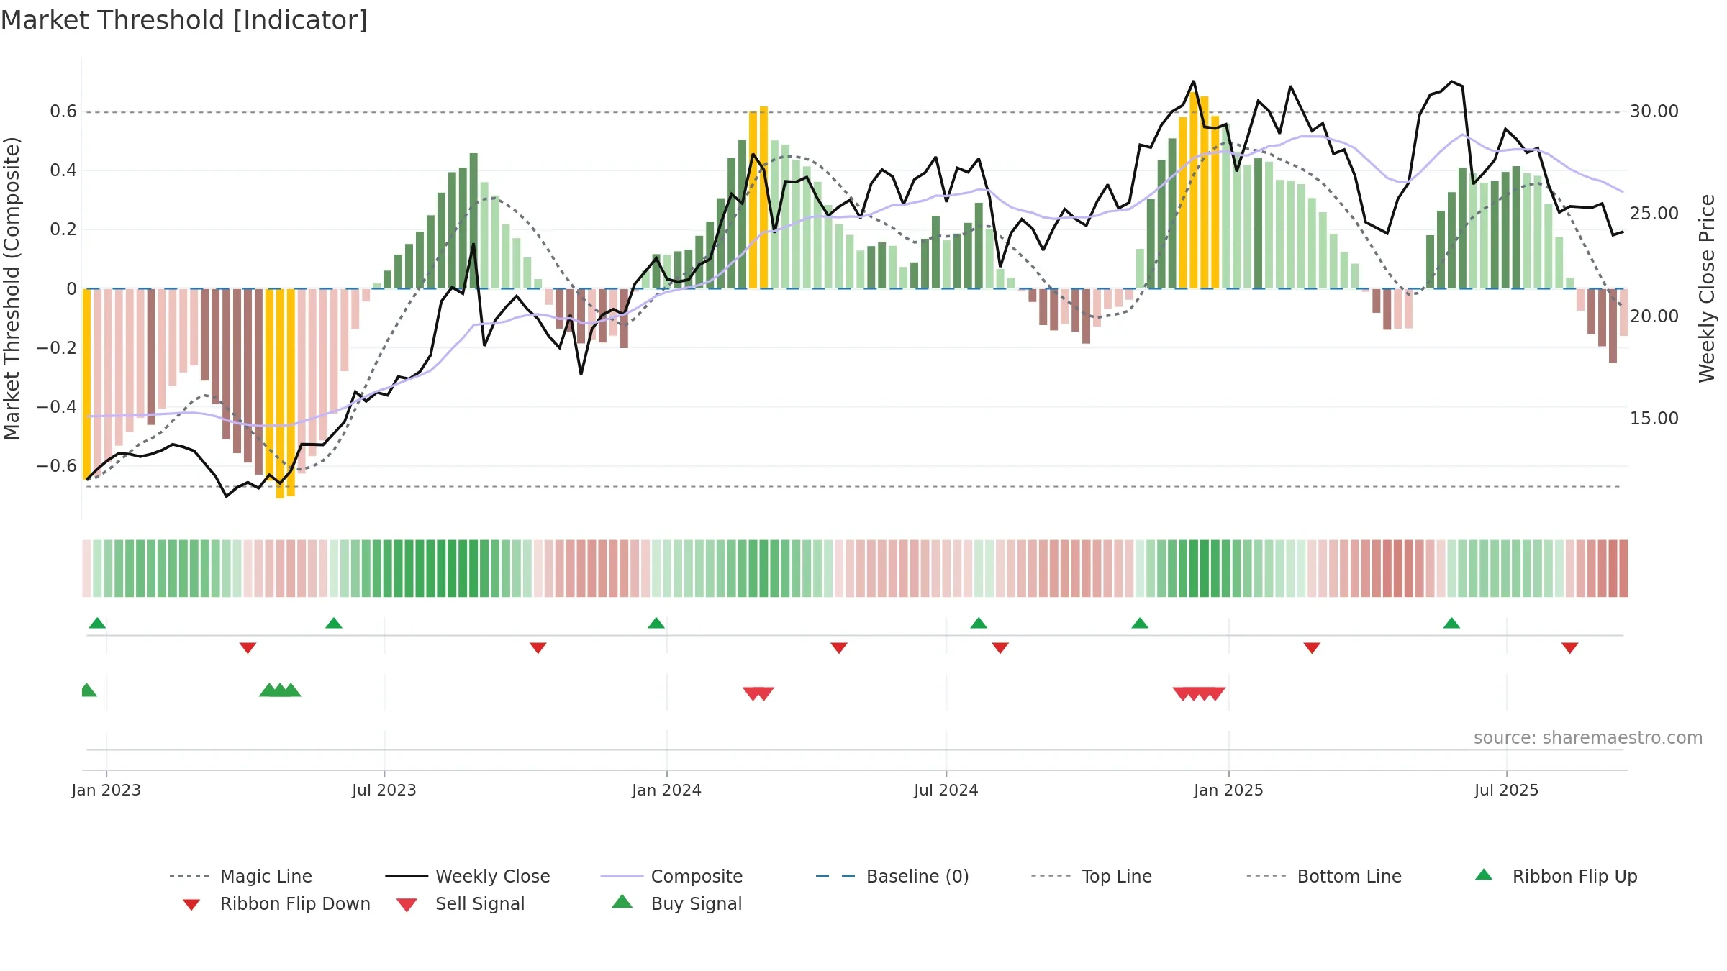
Task: Click the Jan 2025 x-axis label
Action: (1229, 790)
